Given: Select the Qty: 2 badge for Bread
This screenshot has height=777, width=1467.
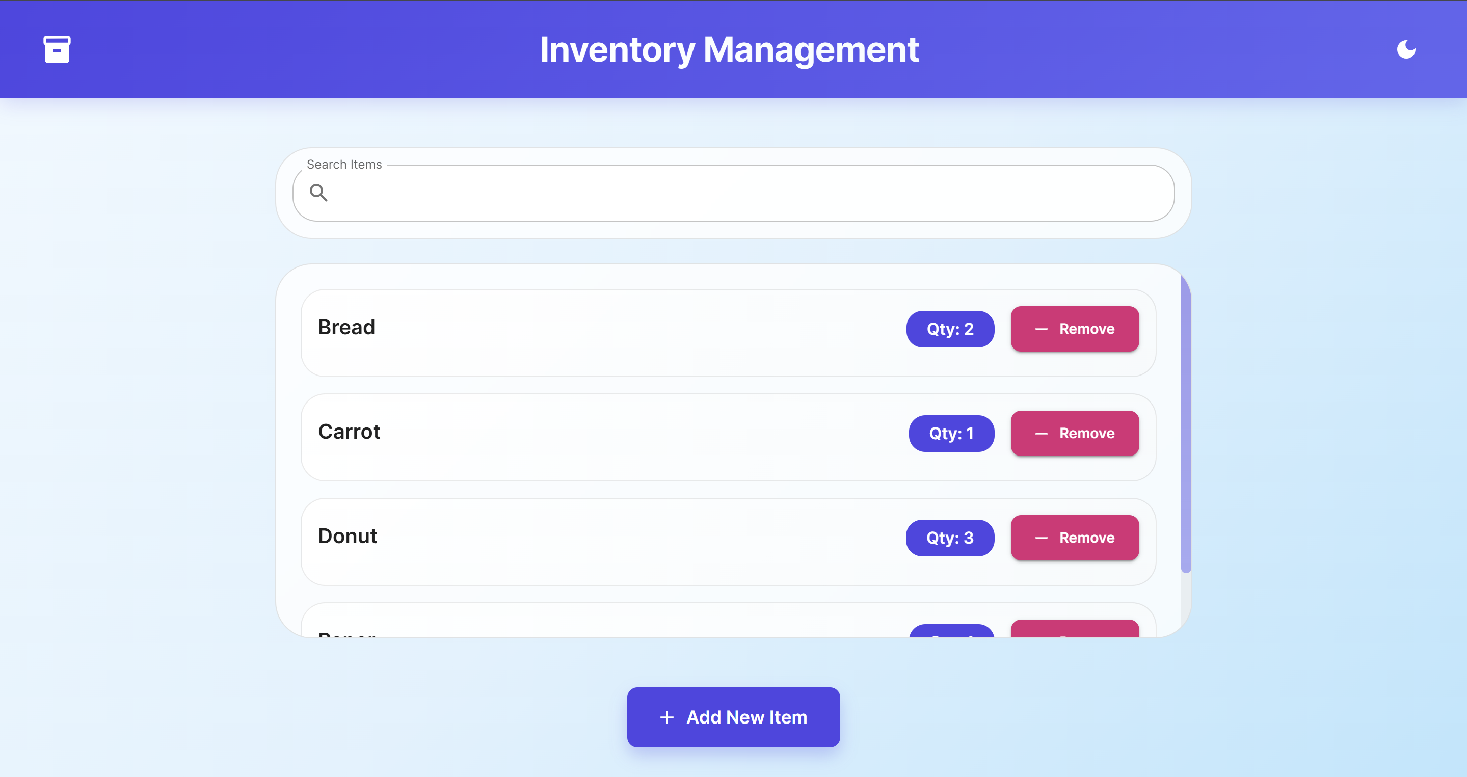Looking at the screenshot, I should (x=949, y=329).
